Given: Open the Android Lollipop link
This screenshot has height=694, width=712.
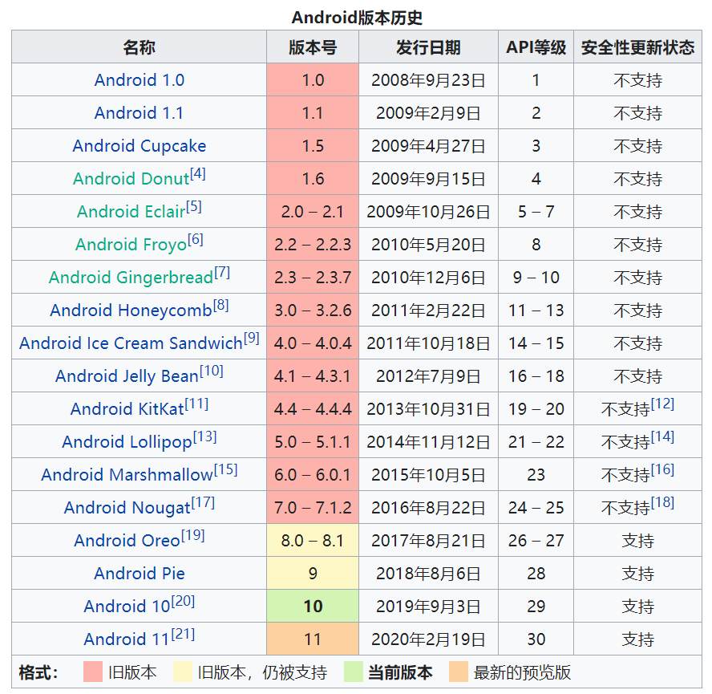Looking at the screenshot, I should [x=127, y=442].
